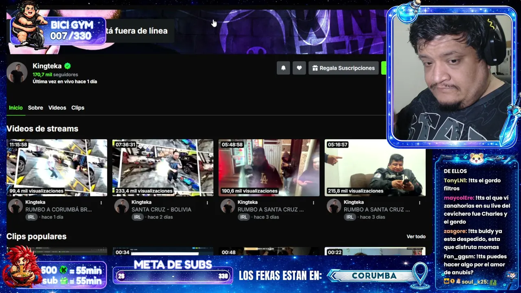This screenshot has width=521, height=293.
Task: Click the Regala Suscripciones button
Action: click(x=344, y=68)
